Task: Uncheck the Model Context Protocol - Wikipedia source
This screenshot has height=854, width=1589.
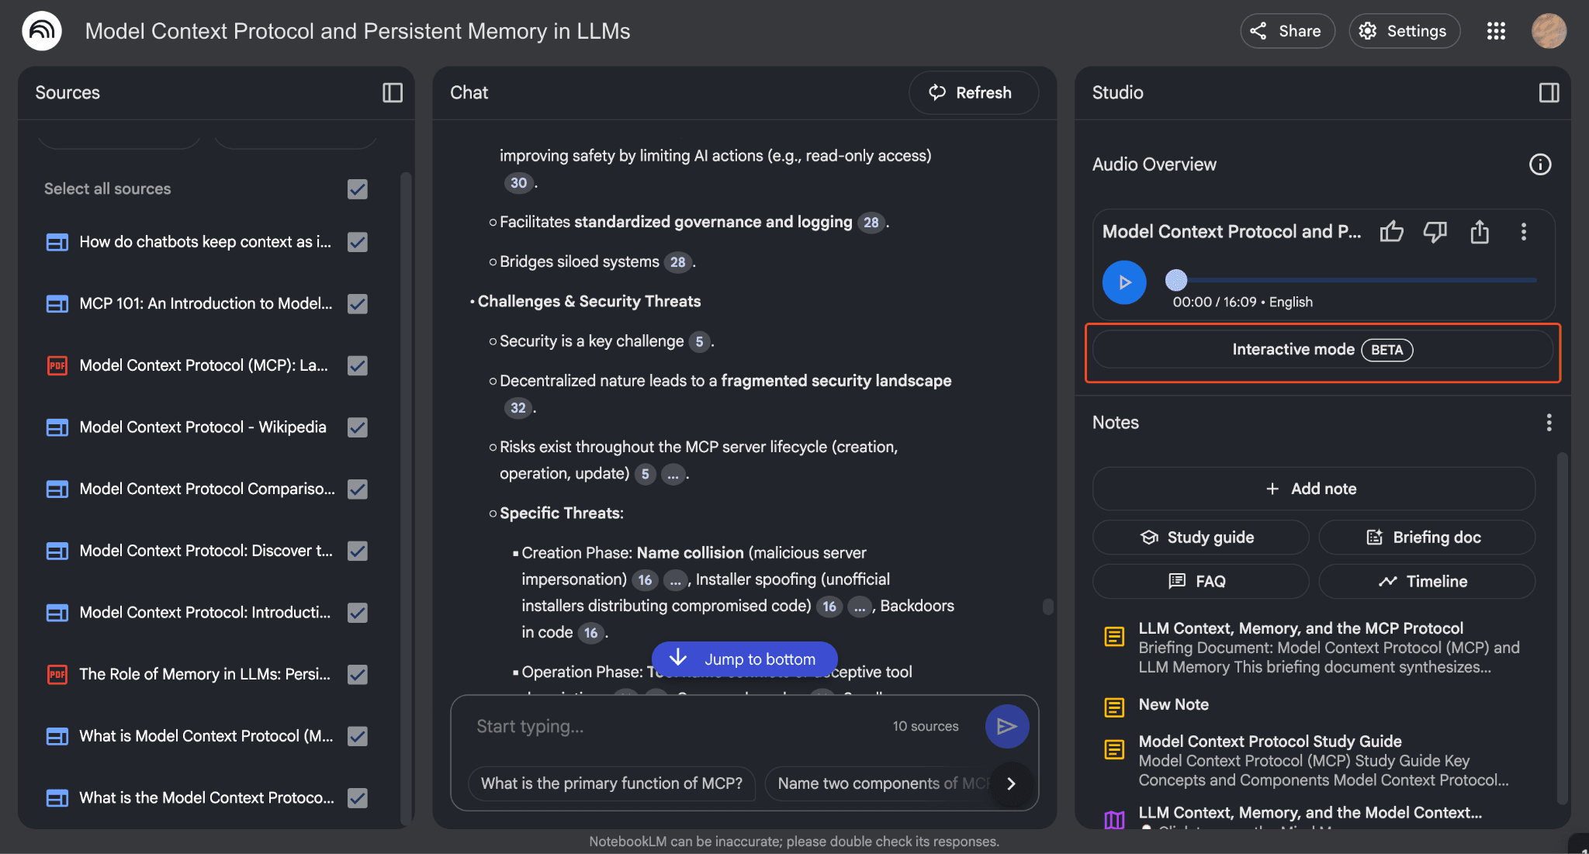Action: click(357, 427)
